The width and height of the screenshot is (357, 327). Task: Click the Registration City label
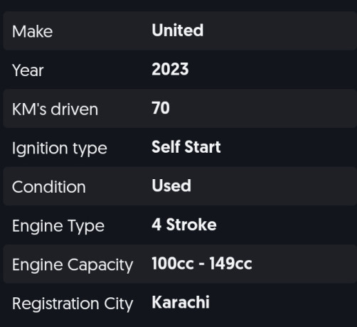click(x=73, y=304)
